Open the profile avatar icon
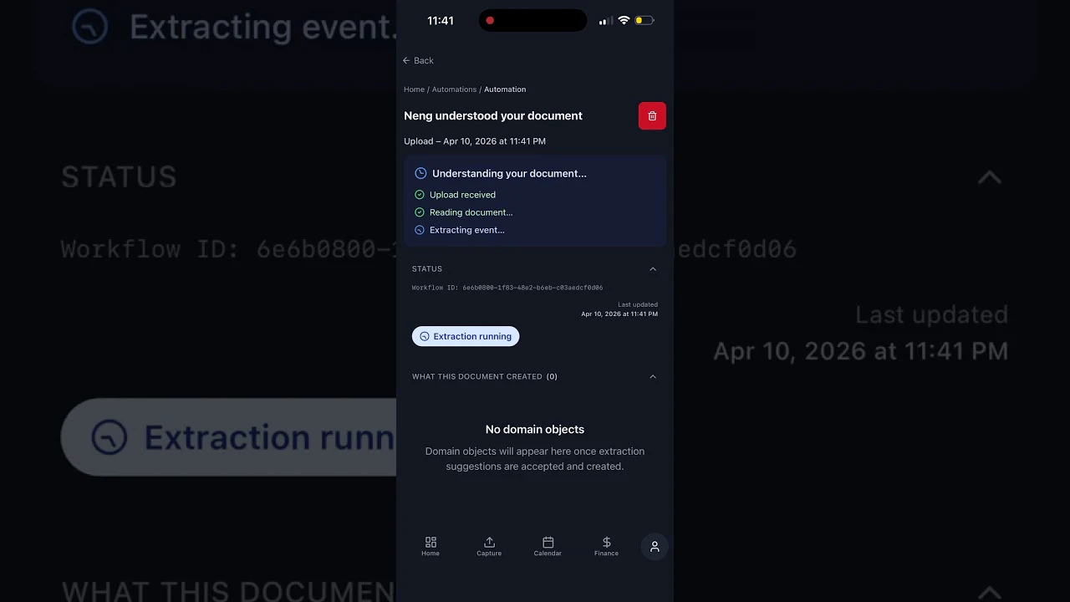 [655, 547]
